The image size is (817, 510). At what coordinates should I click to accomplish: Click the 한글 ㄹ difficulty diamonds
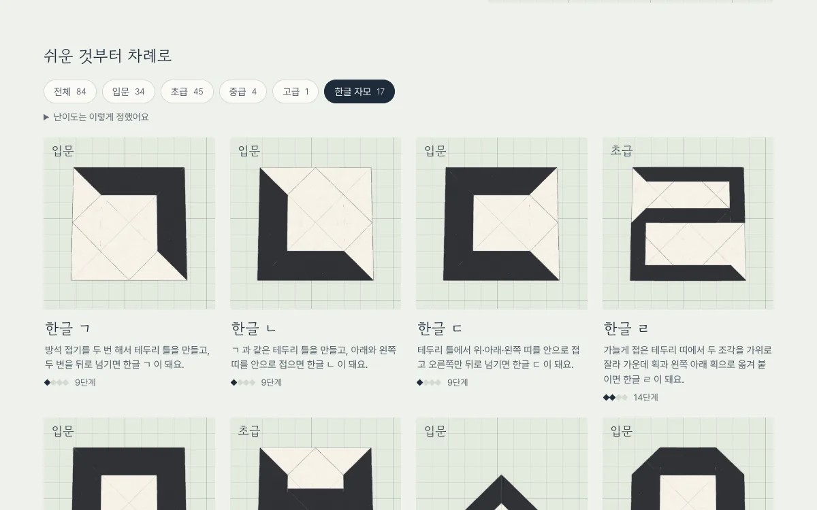coord(615,398)
